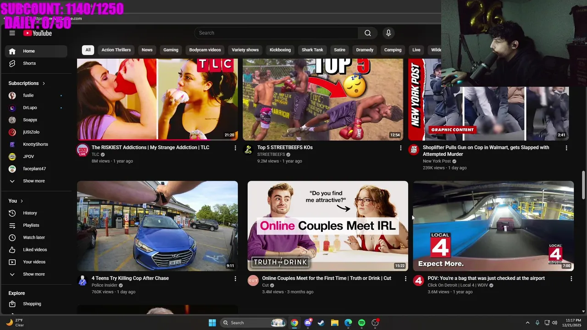
Task: Click the Cut channel avatar
Action: 253,280
